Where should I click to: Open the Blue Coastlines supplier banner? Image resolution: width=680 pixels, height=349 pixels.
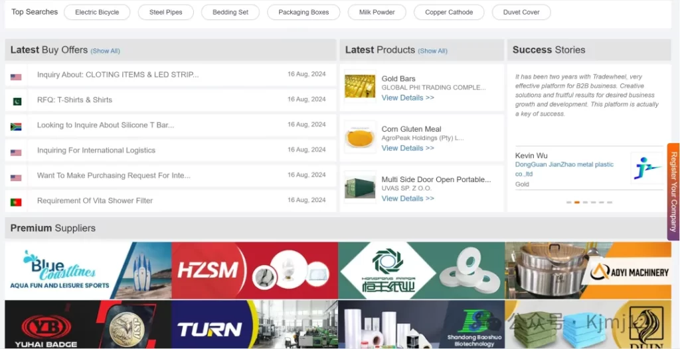[88, 270]
